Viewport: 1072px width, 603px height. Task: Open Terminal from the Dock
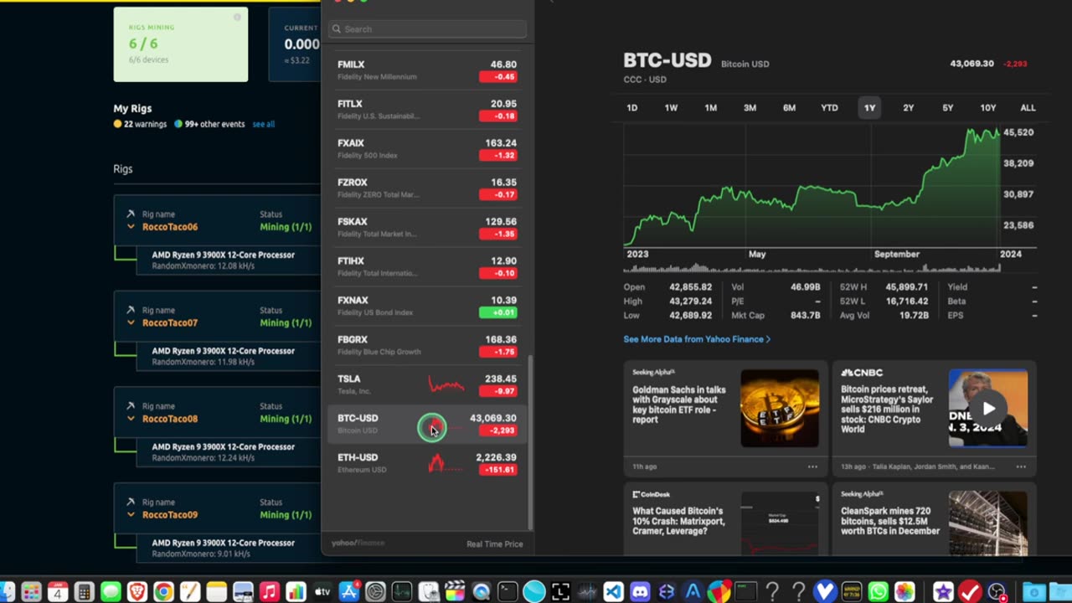click(508, 592)
